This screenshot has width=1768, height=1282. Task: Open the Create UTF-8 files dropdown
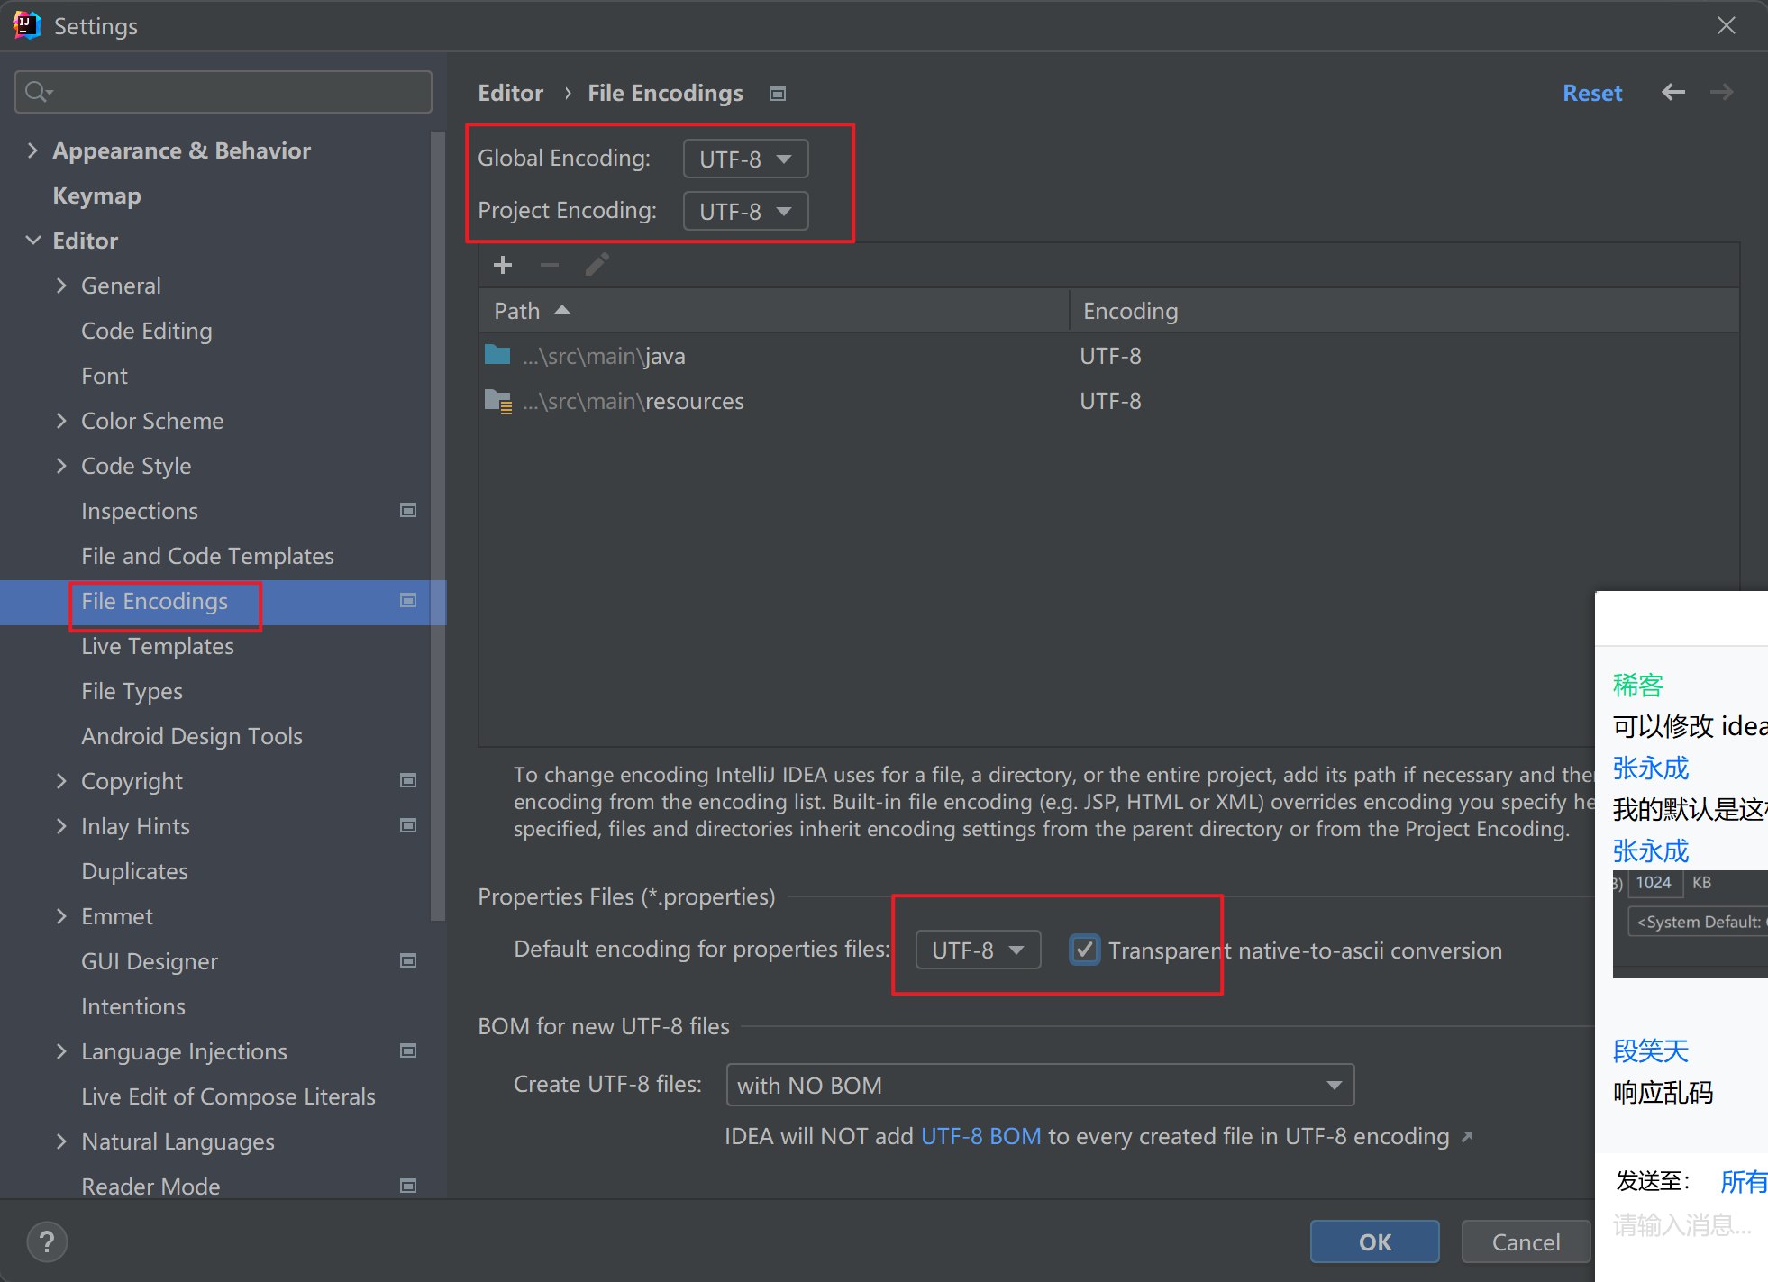tap(1040, 1086)
